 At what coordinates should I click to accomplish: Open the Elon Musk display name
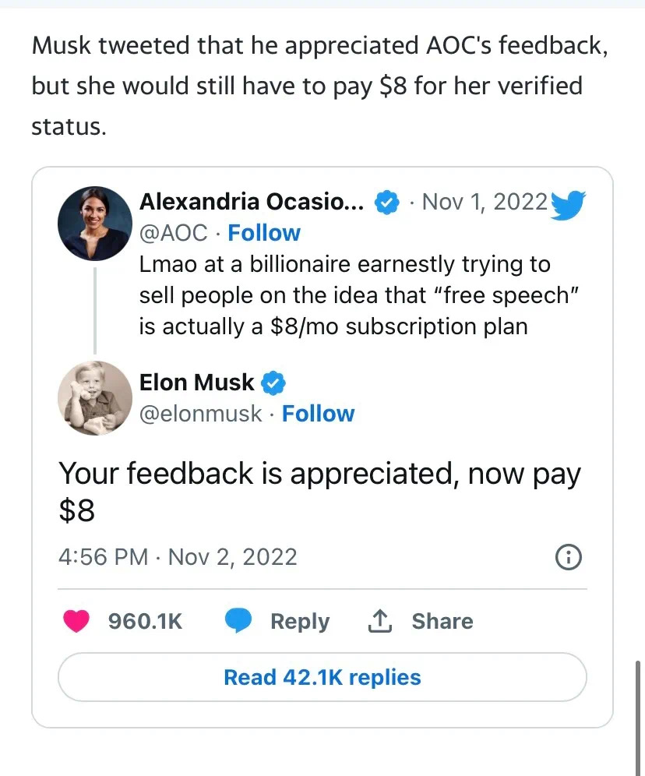(x=196, y=383)
